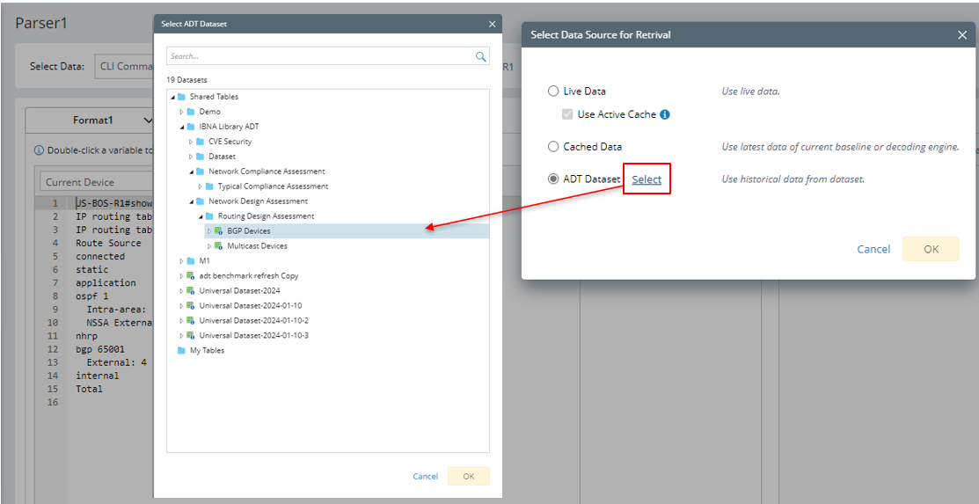Click the Routing Design Assessment folder icon

[x=209, y=216]
